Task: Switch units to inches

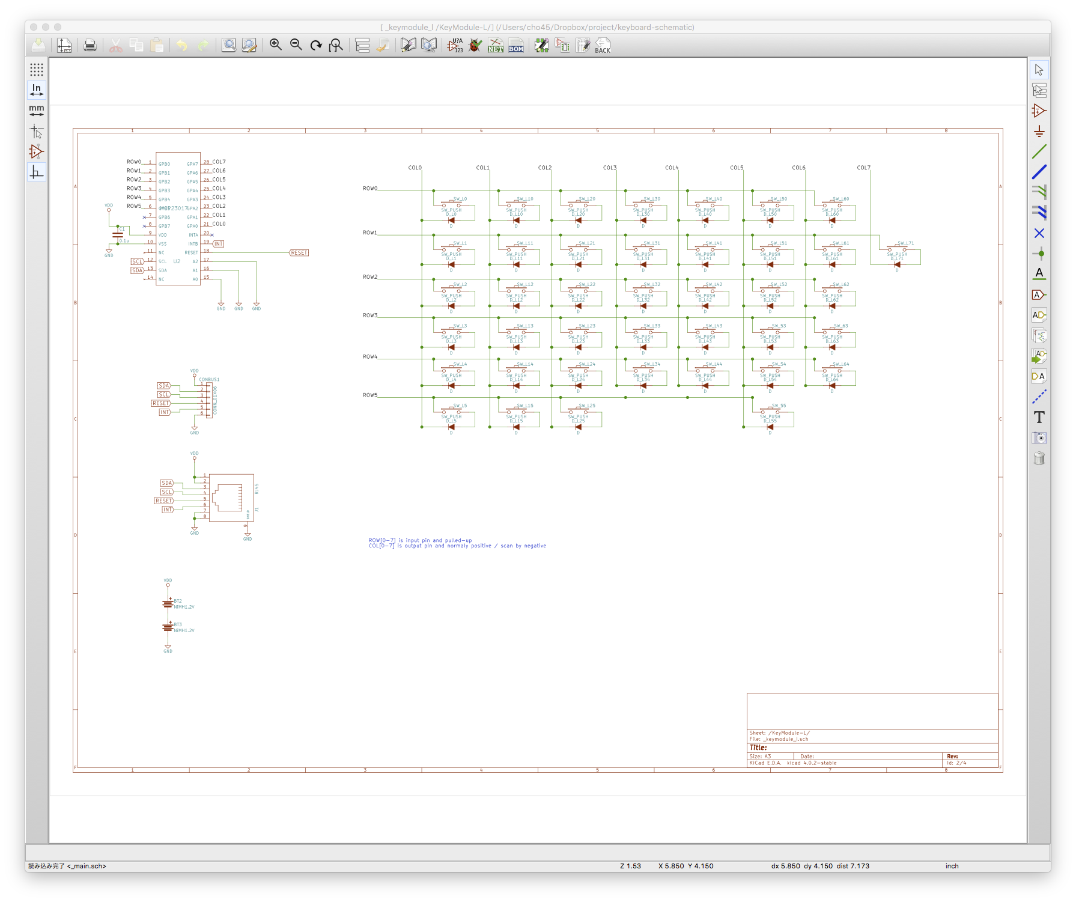Action: click(x=37, y=90)
